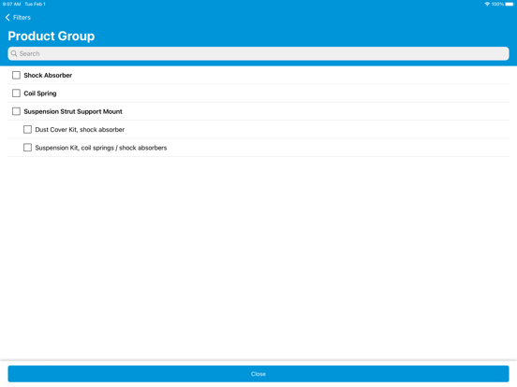
Task: Tick the Shock Absorber checkbox
Action: 16,75
